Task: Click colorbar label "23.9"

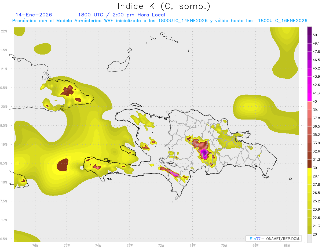Action: click(316, 210)
